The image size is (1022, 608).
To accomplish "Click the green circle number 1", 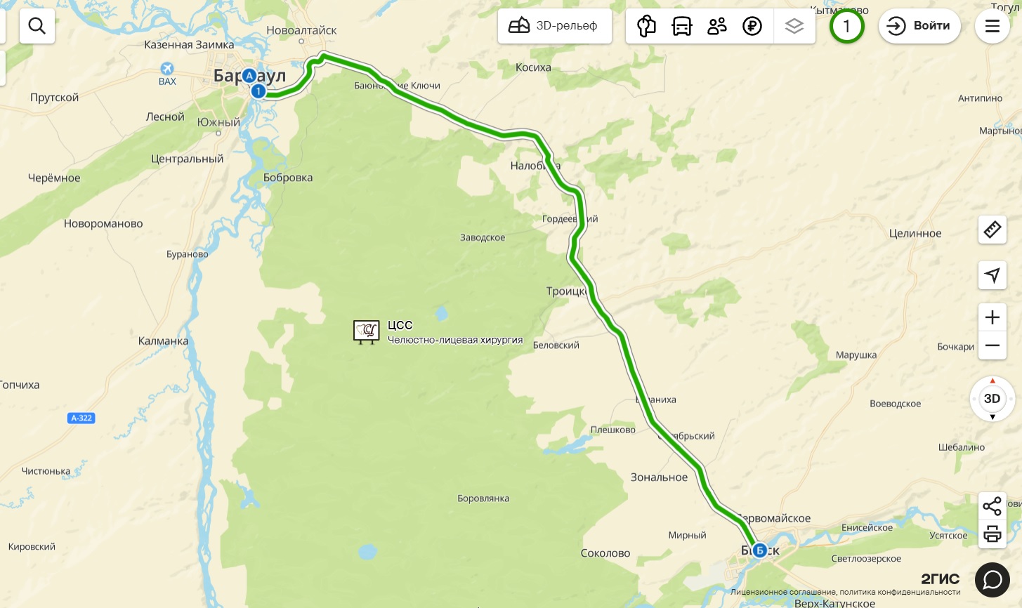I will click(x=846, y=26).
